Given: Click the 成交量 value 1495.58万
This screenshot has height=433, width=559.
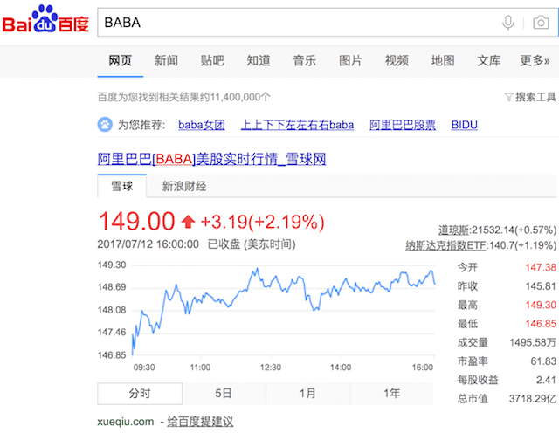Looking at the screenshot, I should [x=533, y=343].
